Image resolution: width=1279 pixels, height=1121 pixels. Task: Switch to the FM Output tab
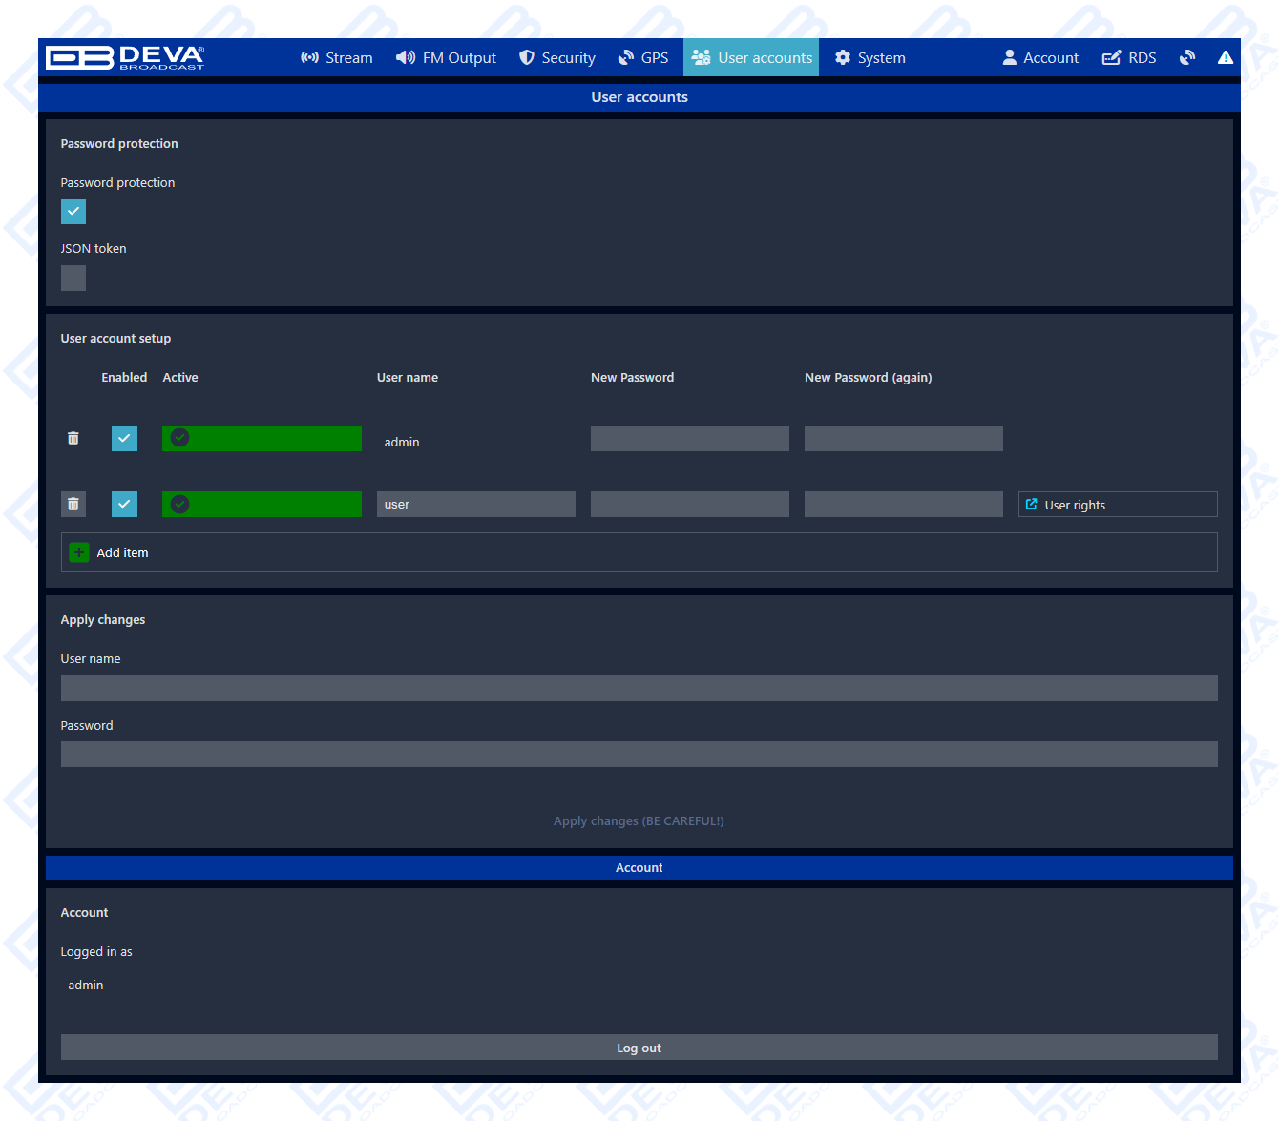tap(447, 58)
